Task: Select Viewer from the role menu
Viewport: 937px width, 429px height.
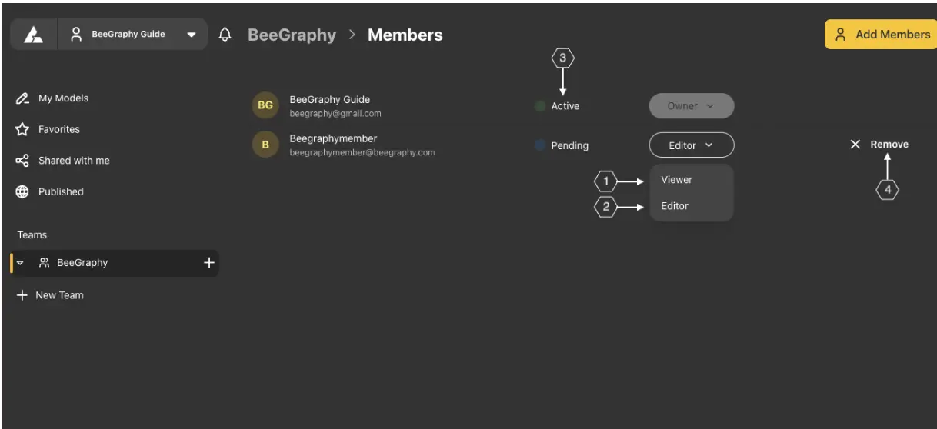Action: 676,180
